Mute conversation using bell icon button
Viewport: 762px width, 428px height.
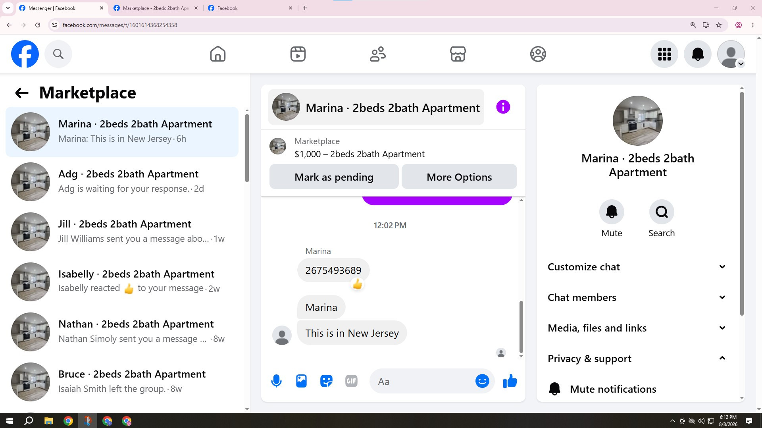click(612, 212)
